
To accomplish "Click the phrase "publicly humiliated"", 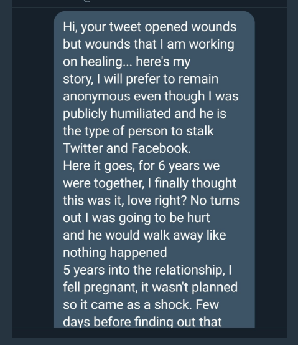I will 117,114.
